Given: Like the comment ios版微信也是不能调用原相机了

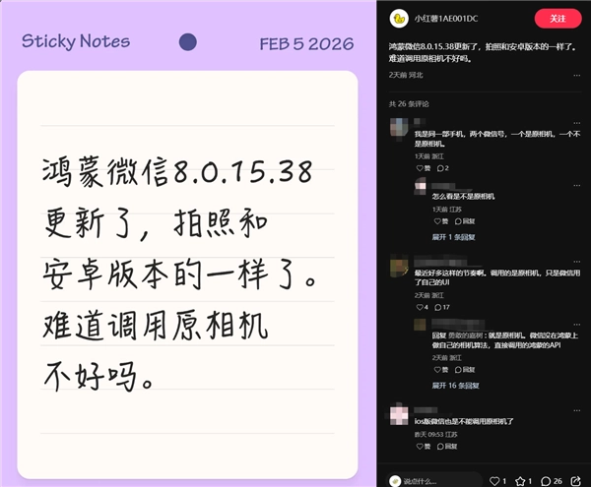Looking at the screenshot, I should pyautogui.click(x=423, y=446).
